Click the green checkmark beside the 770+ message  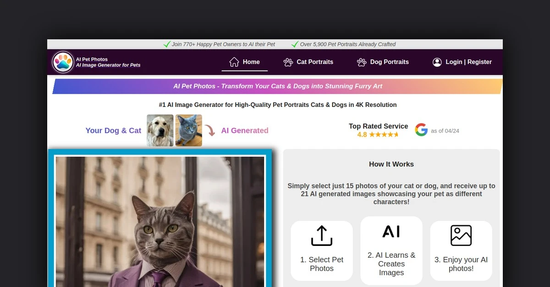click(x=167, y=44)
